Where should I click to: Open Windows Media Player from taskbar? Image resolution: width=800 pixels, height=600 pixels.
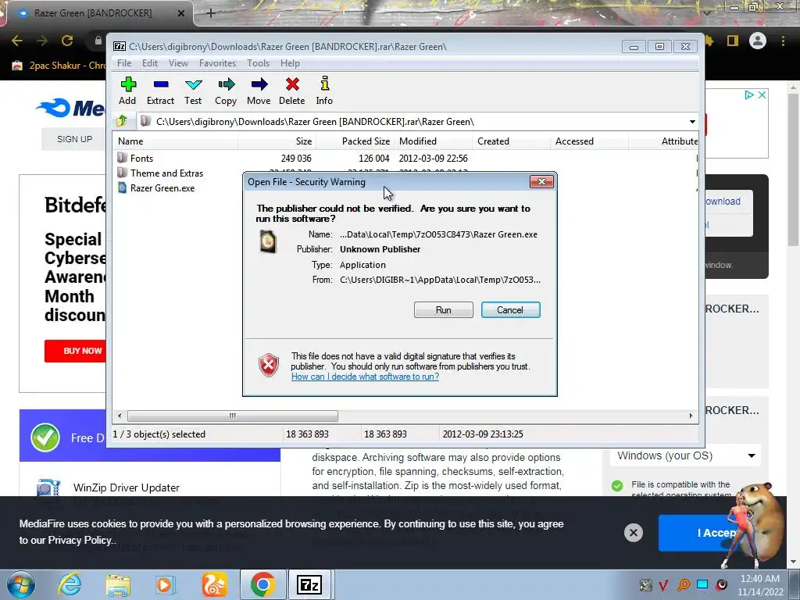tap(165, 584)
